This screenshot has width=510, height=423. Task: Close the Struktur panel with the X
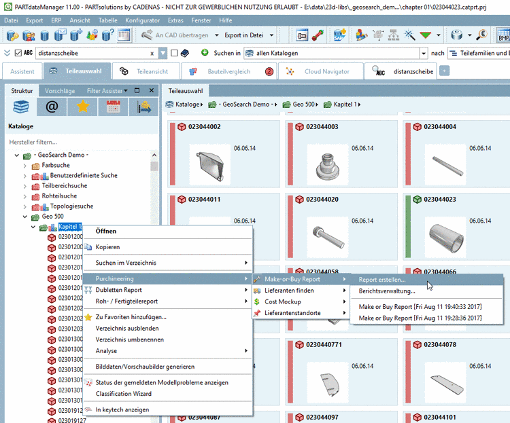pyautogui.click(x=152, y=91)
